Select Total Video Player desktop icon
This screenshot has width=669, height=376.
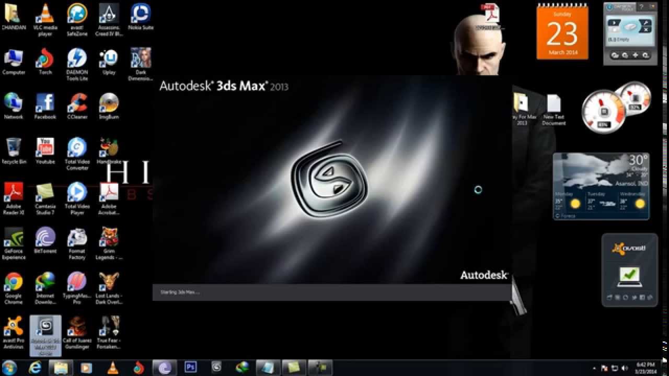pyautogui.click(x=77, y=198)
